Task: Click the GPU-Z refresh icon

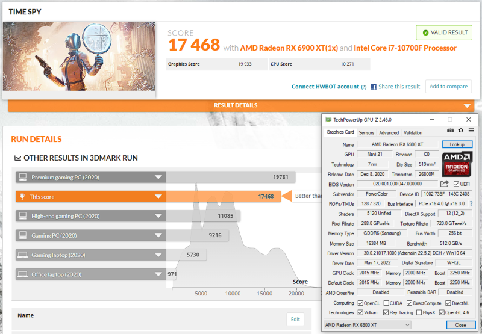Action: coord(461,132)
